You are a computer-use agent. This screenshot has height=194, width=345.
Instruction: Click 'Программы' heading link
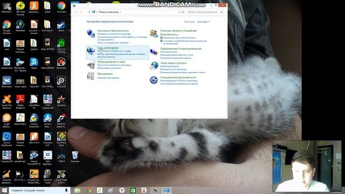coord(105,74)
